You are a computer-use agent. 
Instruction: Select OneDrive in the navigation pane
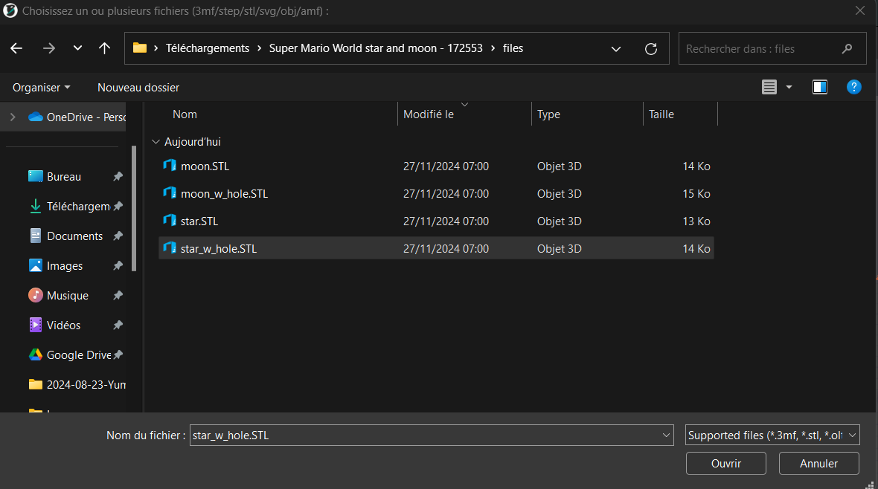click(77, 117)
